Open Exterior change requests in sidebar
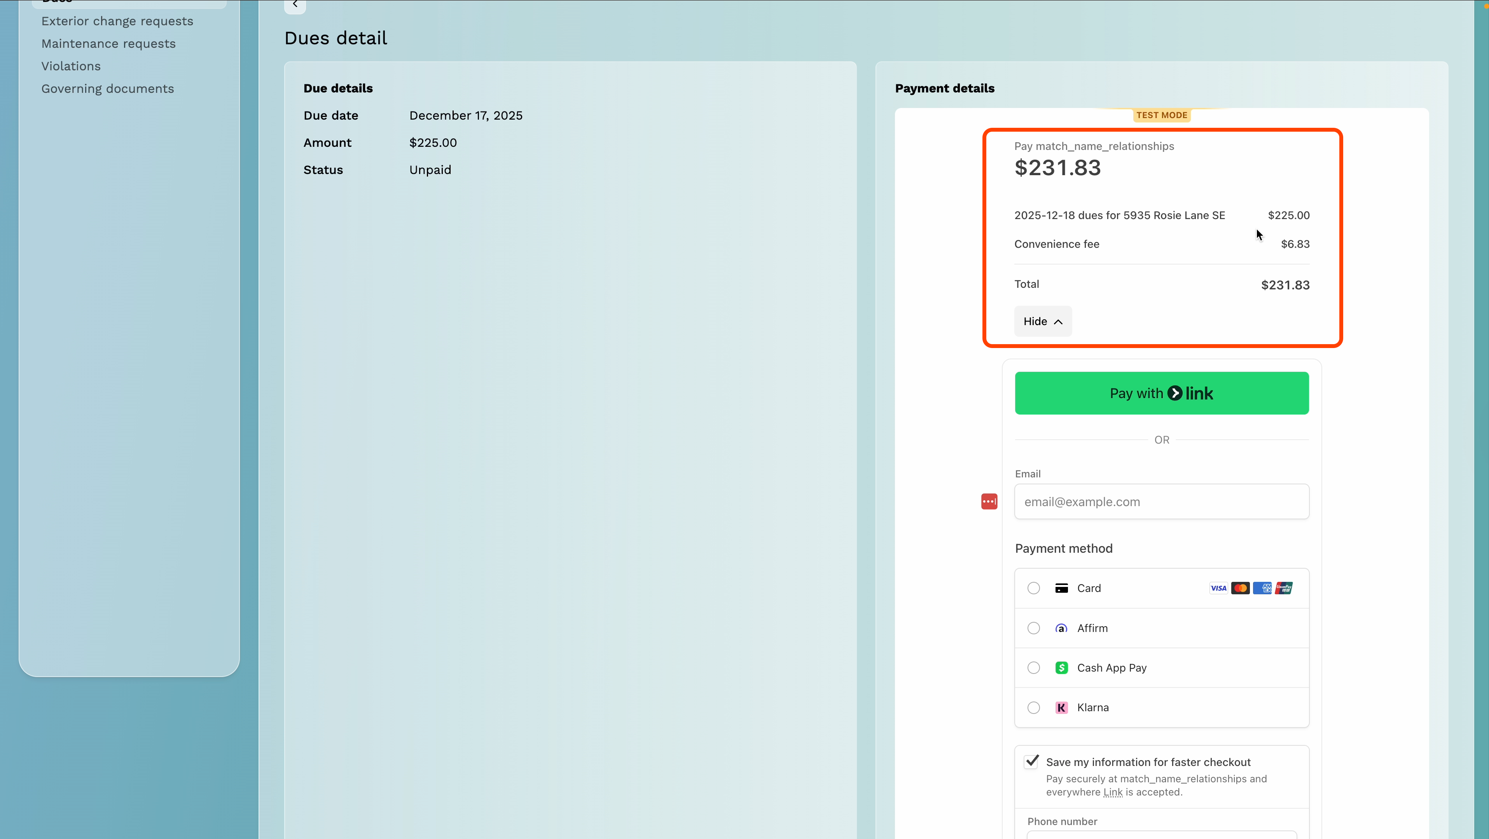1489x839 pixels. (x=117, y=21)
